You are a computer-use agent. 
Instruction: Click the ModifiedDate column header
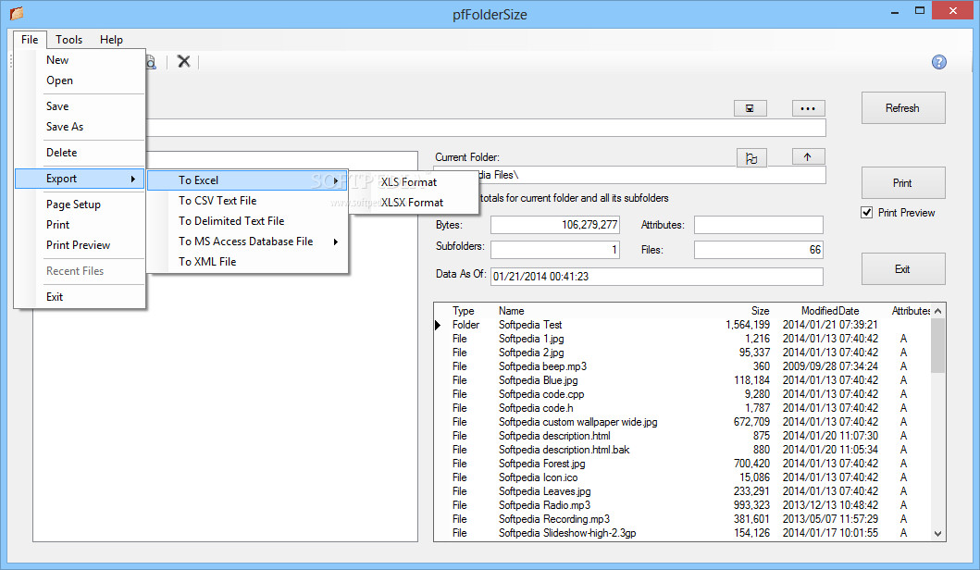tap(830, 311)
